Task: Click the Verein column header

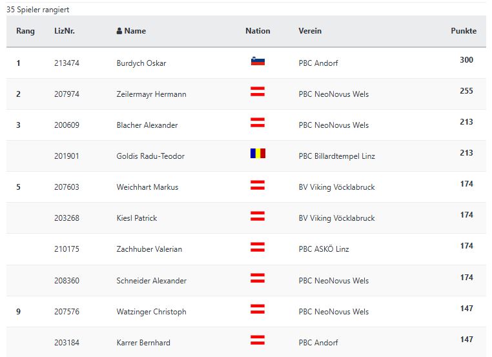Action: pos(310,31)
